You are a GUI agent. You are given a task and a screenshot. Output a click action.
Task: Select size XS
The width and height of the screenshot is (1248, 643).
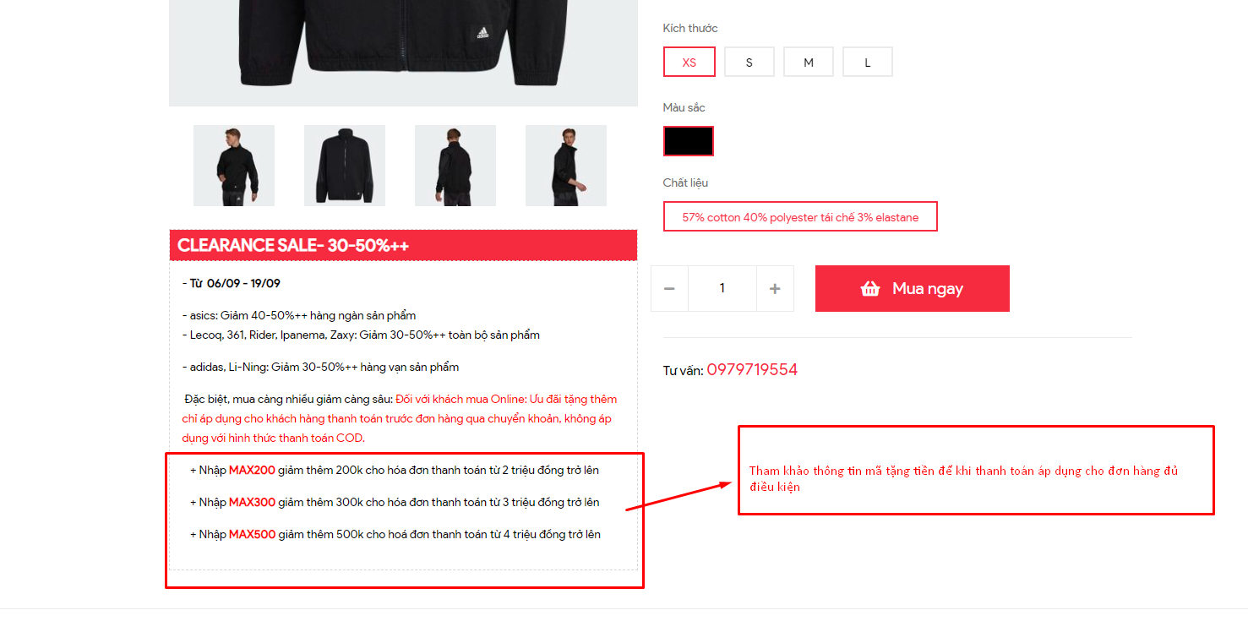point(689,62)
